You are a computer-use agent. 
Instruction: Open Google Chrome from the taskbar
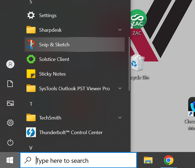click(169, 160)
